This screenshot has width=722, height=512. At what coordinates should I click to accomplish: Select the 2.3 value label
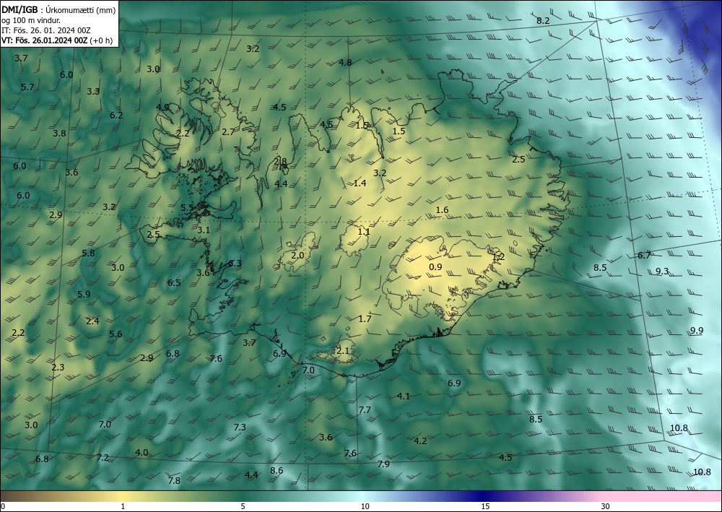click(x=58, y=367)
